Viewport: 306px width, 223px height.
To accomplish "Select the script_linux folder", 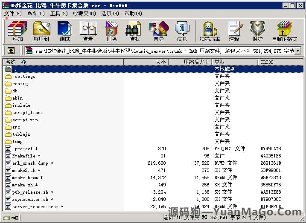I will pos(24,112).
